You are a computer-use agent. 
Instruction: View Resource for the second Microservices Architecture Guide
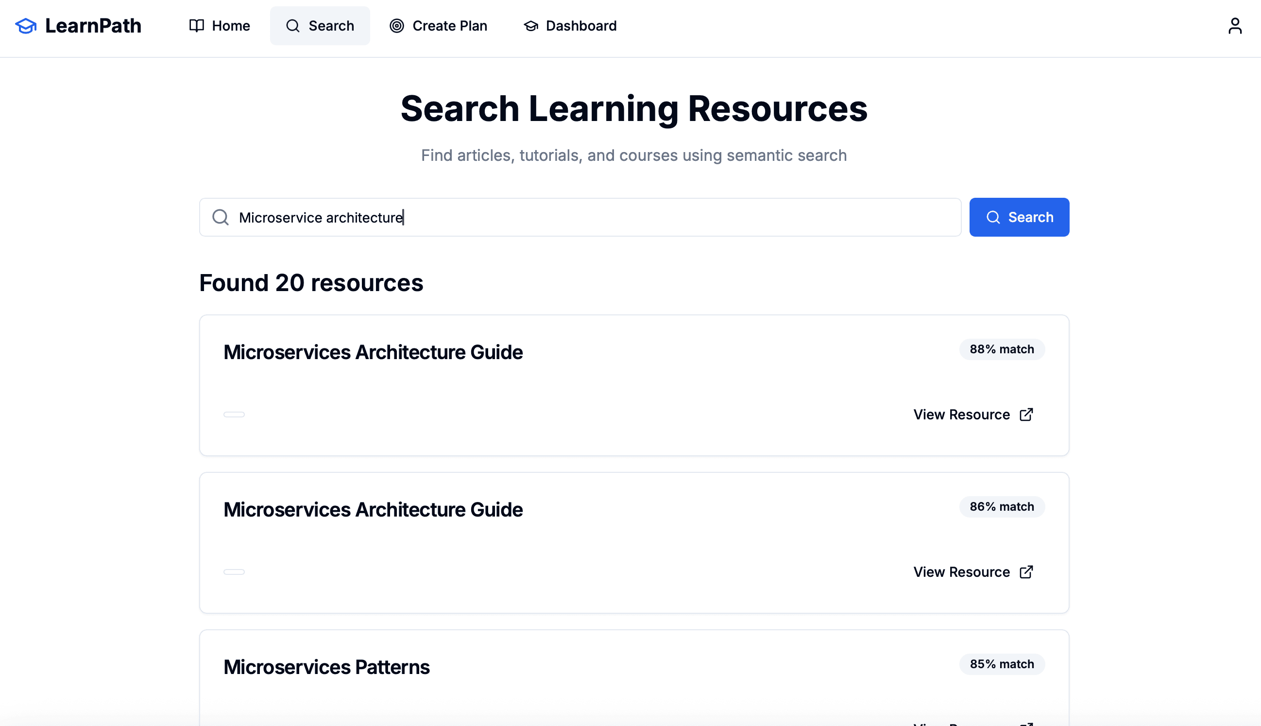(x=962, y=572)
